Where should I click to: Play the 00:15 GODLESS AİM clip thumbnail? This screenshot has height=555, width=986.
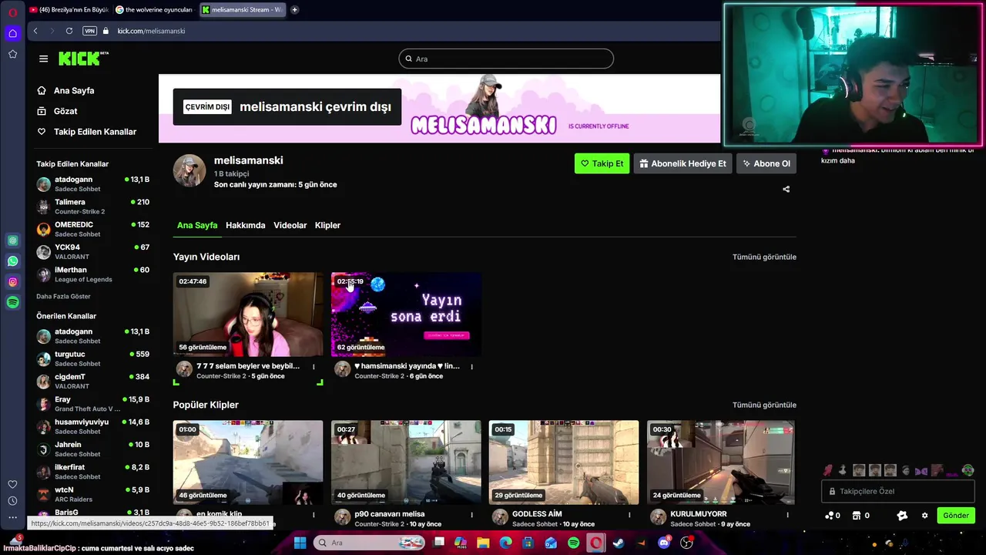click(564, 462)
